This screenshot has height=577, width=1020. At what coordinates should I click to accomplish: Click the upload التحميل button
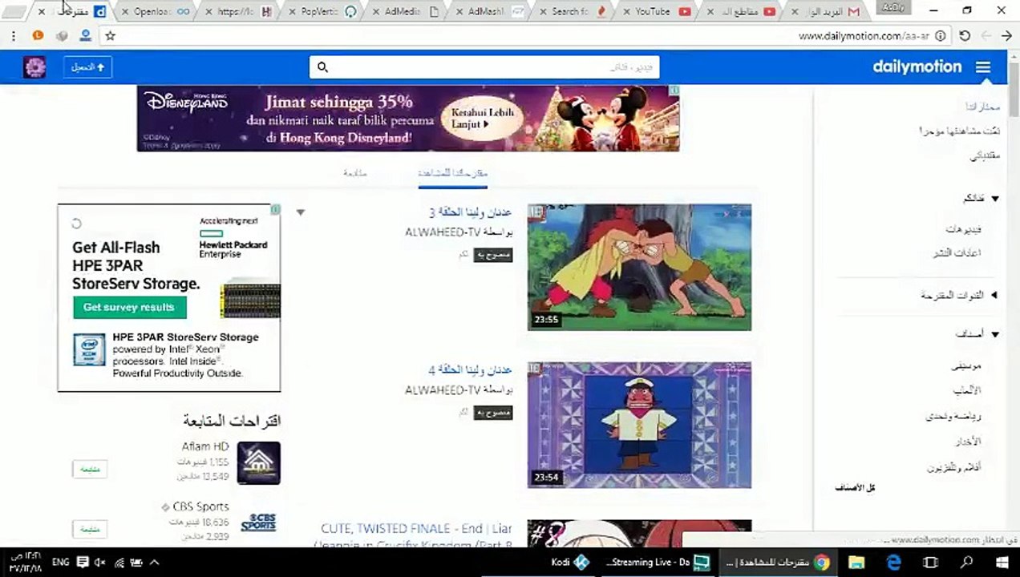click(x=88, y=67)
